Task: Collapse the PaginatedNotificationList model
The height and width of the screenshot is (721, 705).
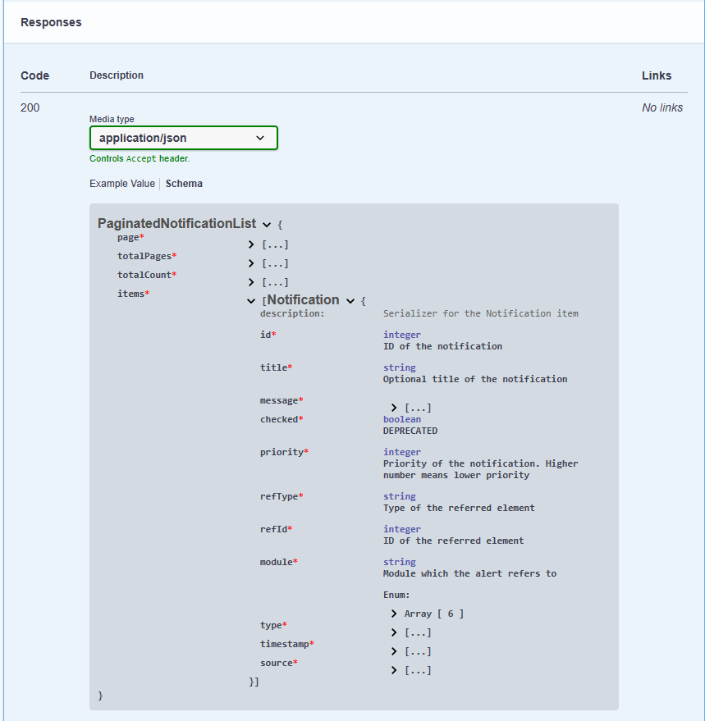Action: (x=267, y=225)
